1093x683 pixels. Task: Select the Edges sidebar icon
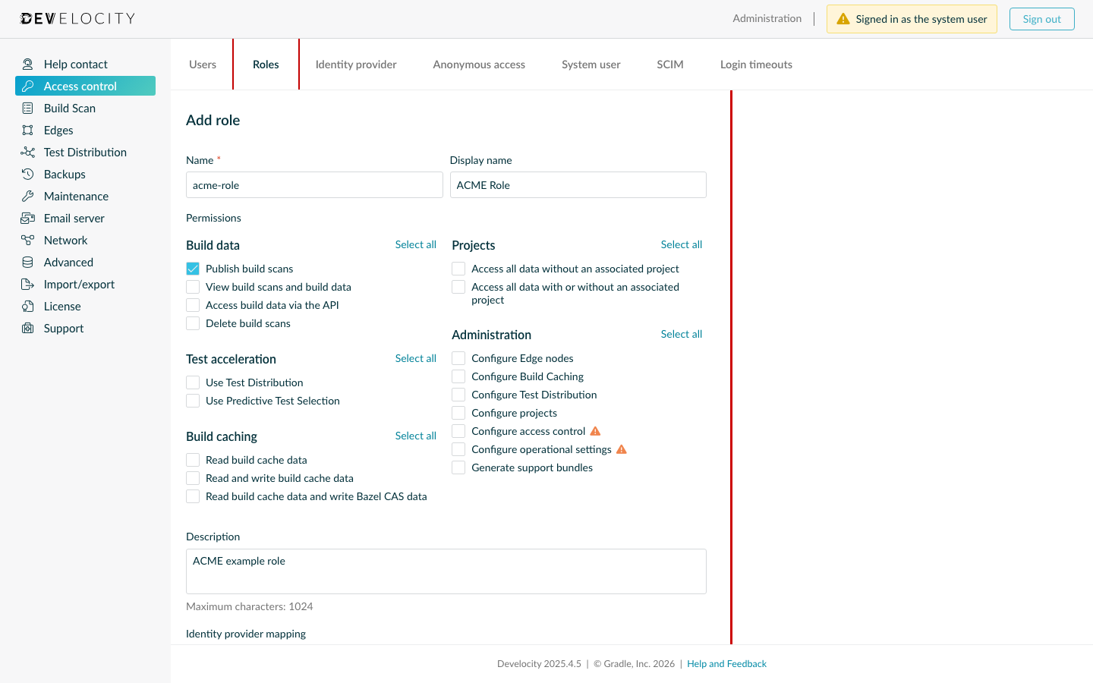pyautogui.click(x=27, y=130)
